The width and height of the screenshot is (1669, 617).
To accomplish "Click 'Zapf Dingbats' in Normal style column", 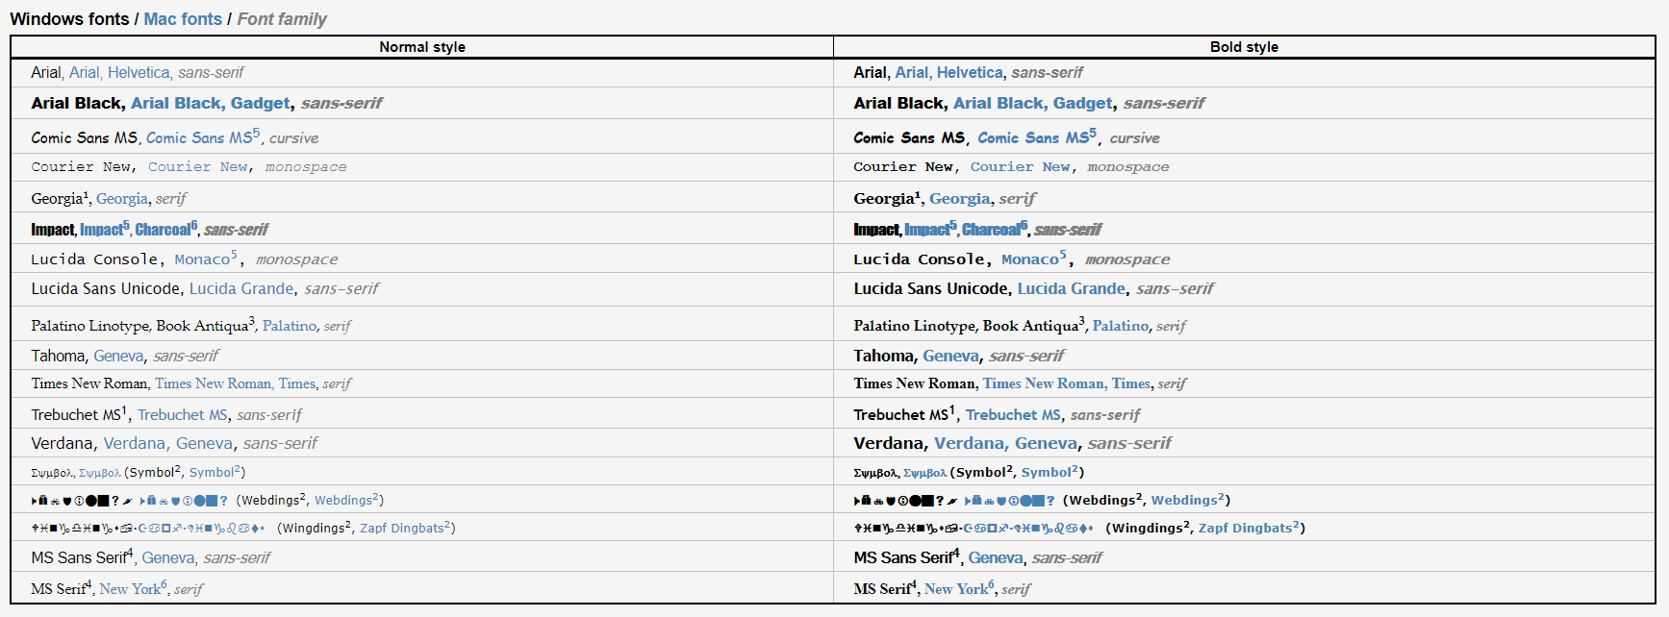I will point(402,529).
